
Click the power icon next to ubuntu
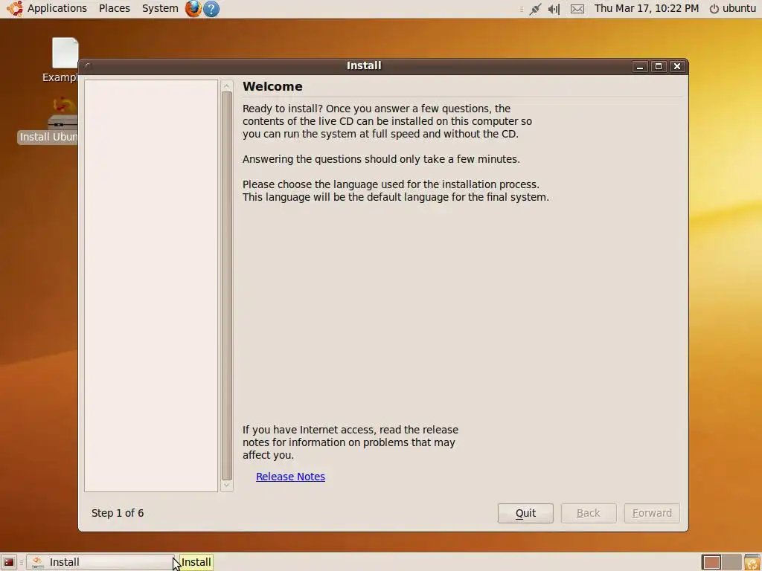pos(714,9)
